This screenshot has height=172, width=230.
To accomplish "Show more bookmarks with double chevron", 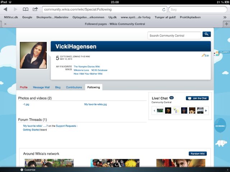I will 225,17.
